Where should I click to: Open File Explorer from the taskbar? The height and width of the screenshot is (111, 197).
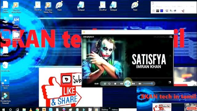click(24, 109)
